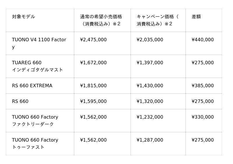Select the ¥385,000 difference amount
This screenshot has height=164, width=233.
203,86
